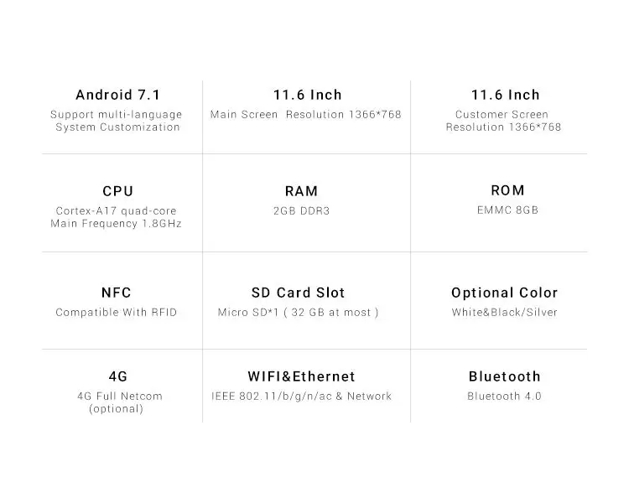Click the Main Screen Resolution 1366*768 text

[x=306, y=115]
